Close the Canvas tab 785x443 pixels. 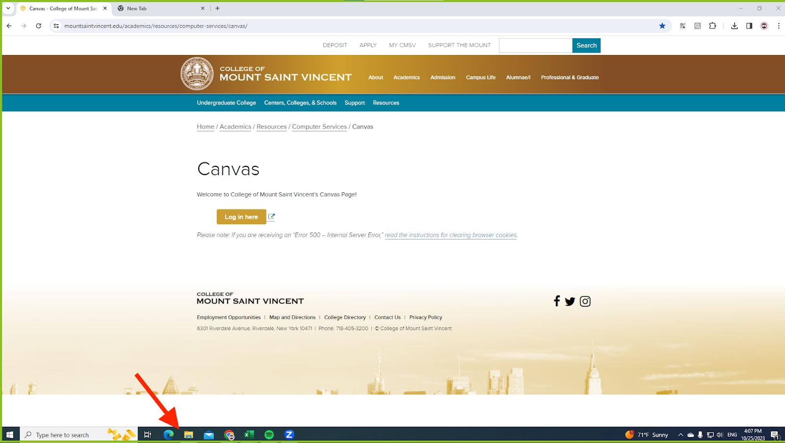click(x=105, y=8)
